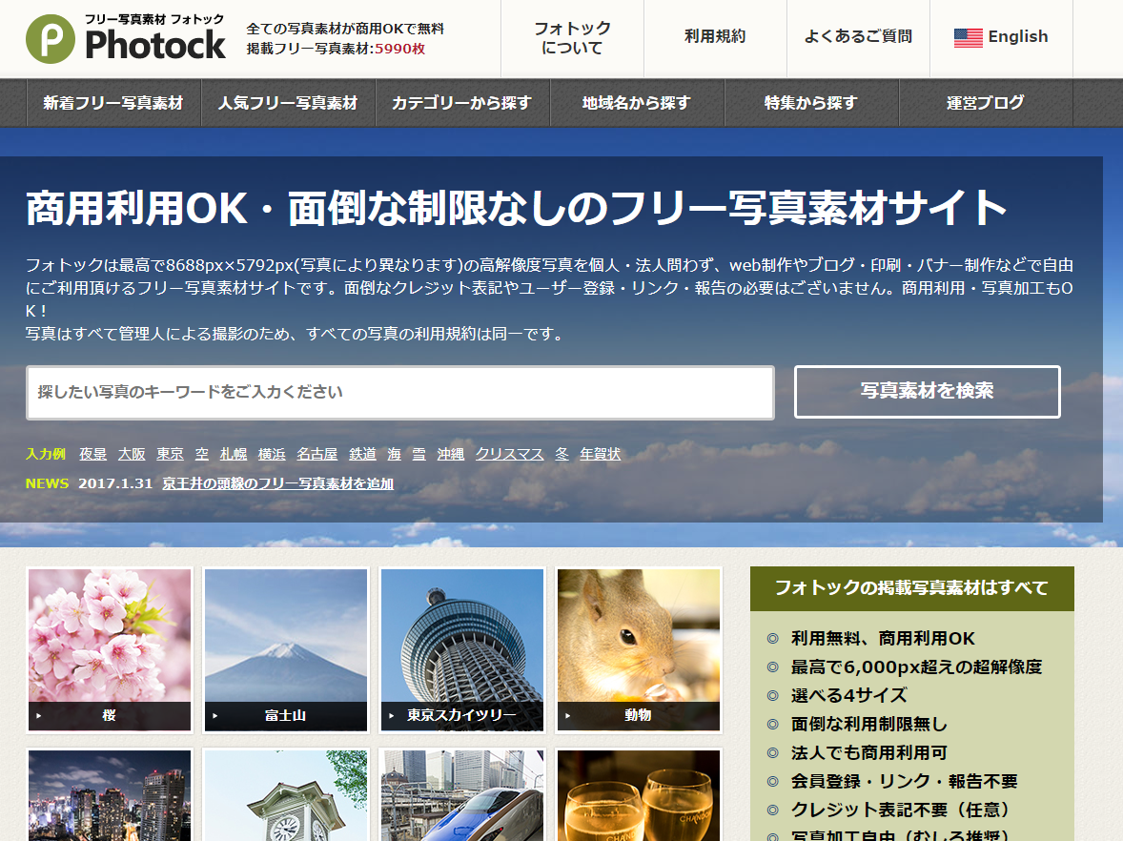This screenshot has width=1123, height=841.
Task: Click the フォトックの掲載写真素材はすべて heading
Action: click(911, 588)
